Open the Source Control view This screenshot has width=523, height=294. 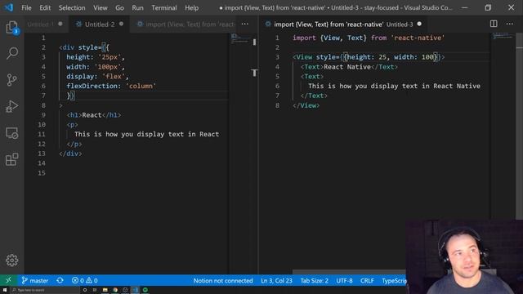(x=12, y=80)
